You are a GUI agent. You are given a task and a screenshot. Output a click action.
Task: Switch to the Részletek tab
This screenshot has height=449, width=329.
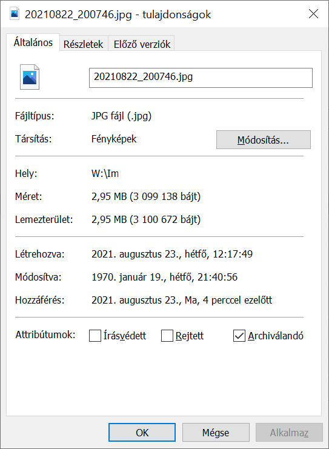(84, 44)
